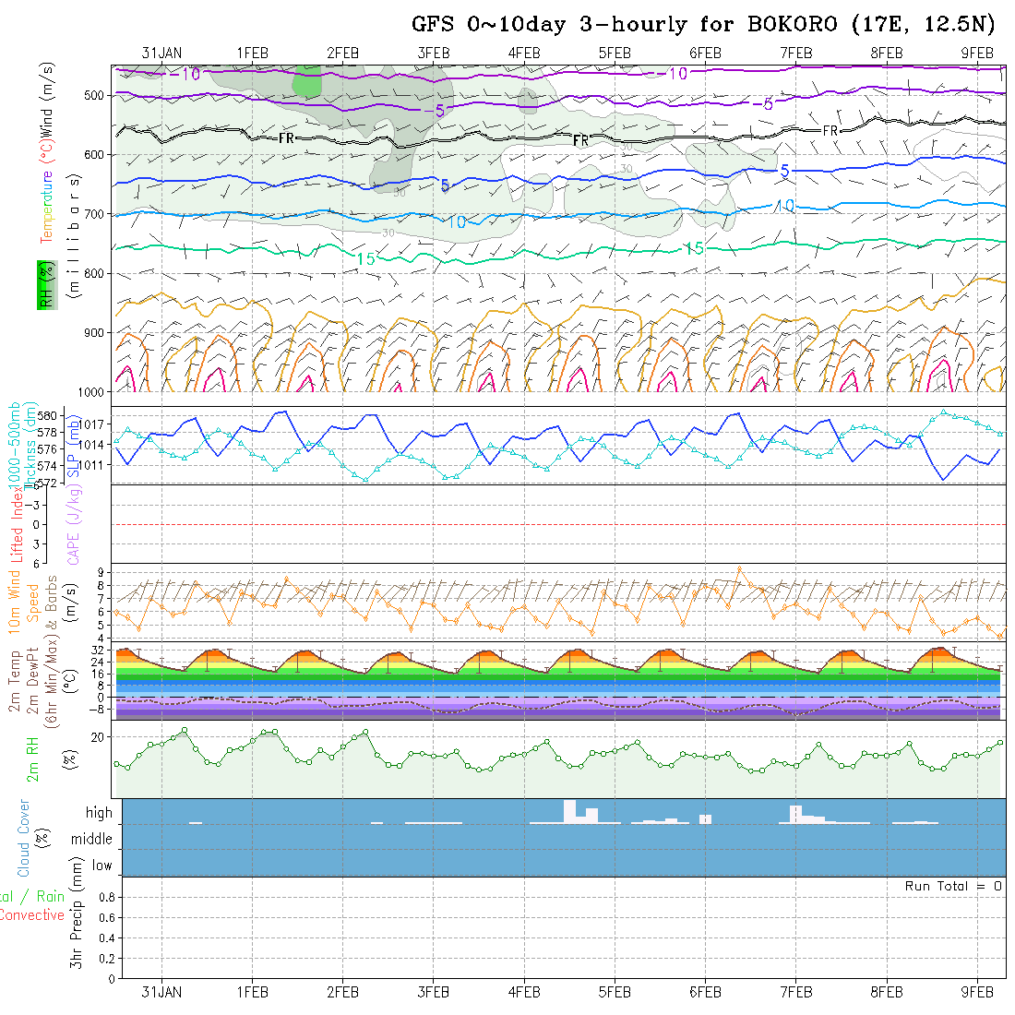
Task: Click the green RH (%) legend box
Action: [43, 284]
